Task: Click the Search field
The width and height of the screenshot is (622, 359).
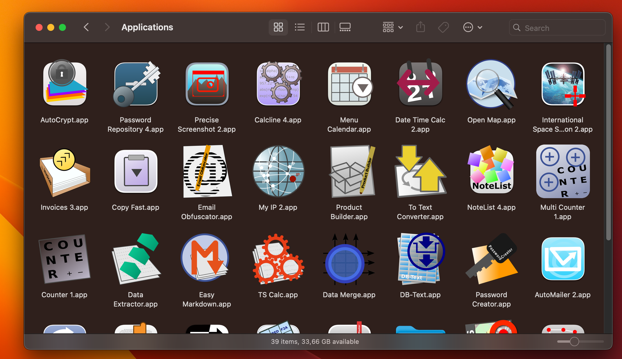Action: pos(557,28)
